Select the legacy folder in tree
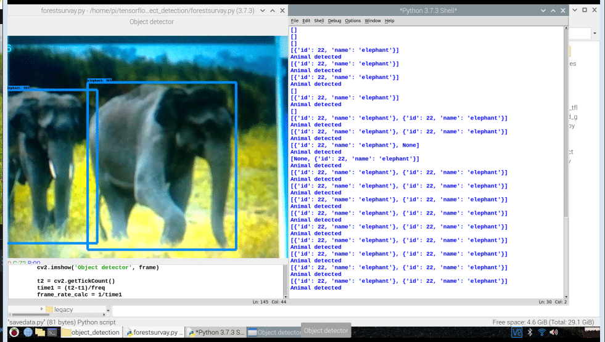The height and width of the screenshot is (342, 605). [63, 309]
